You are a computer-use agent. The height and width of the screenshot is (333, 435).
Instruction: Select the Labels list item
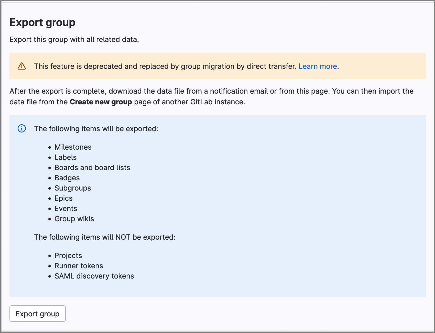click(66, 157)
